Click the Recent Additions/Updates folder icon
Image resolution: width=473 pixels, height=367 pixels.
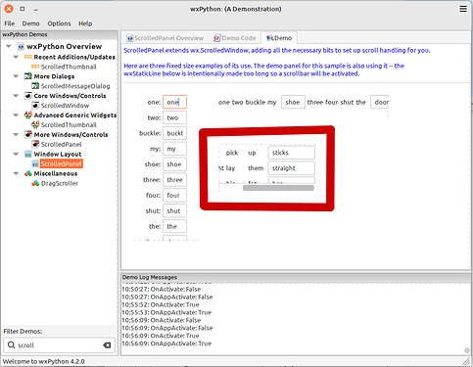coord(28,57)
